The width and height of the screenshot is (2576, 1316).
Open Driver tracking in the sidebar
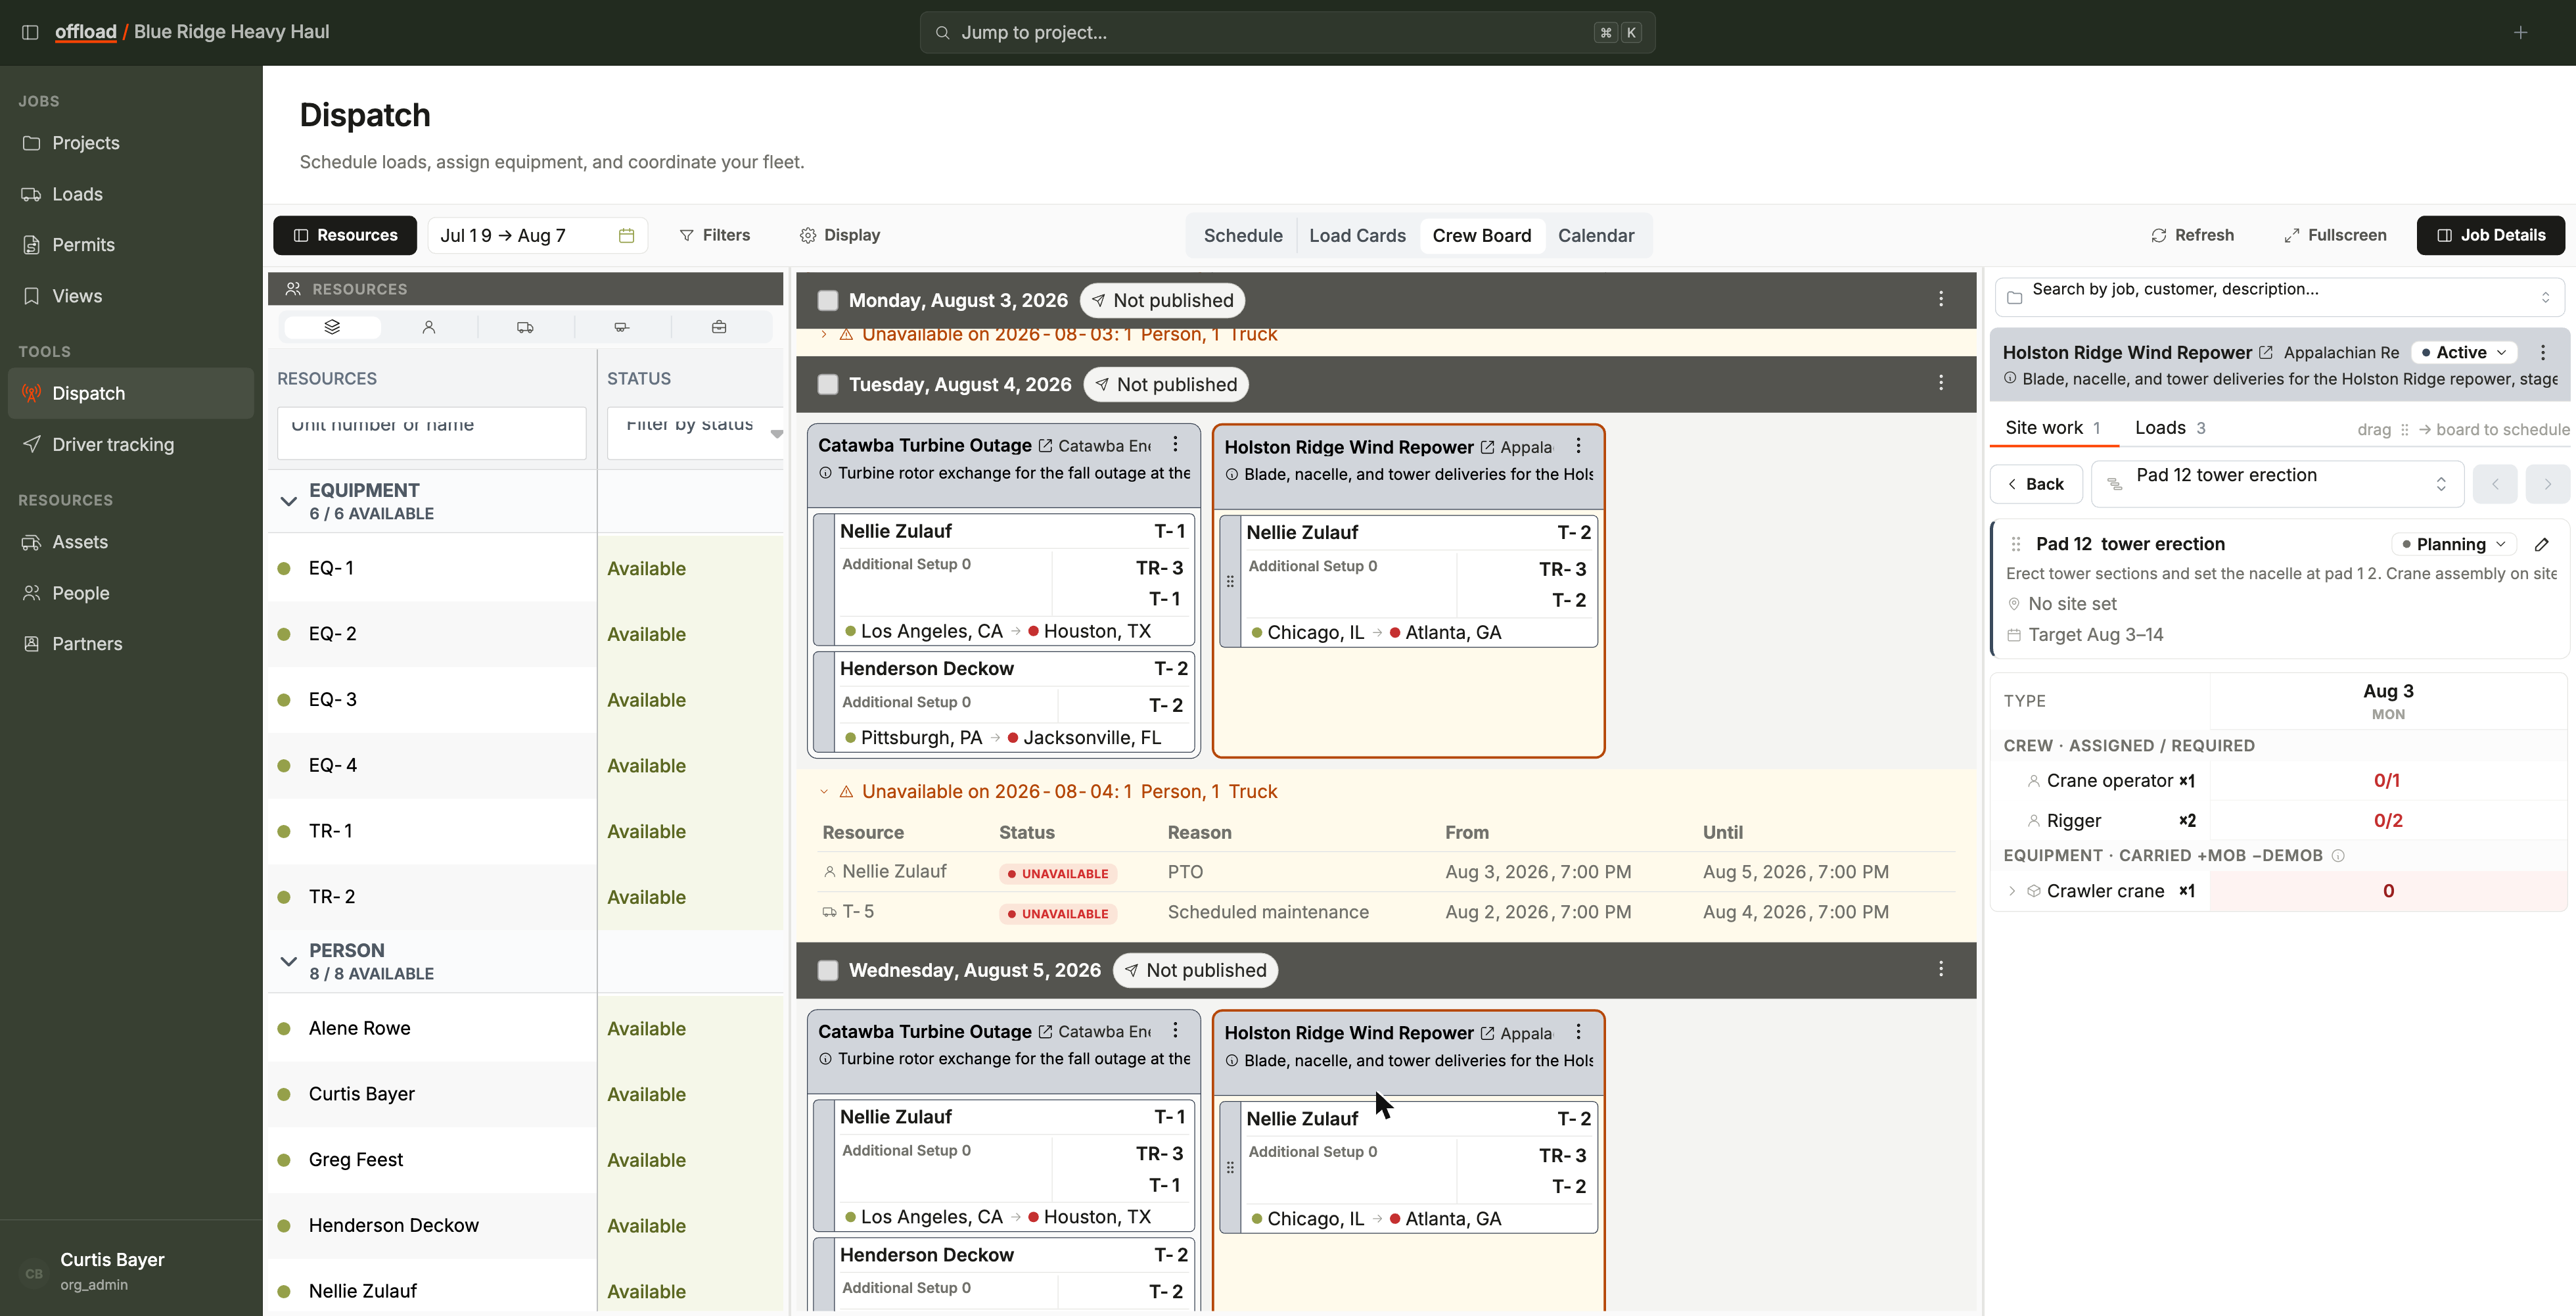(x=131, y=445)
